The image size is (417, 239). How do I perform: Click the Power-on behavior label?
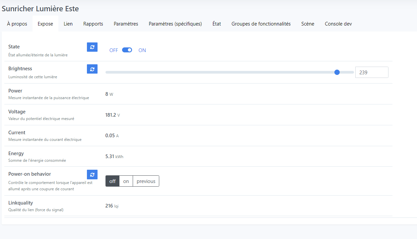click(x=30, y=174)
